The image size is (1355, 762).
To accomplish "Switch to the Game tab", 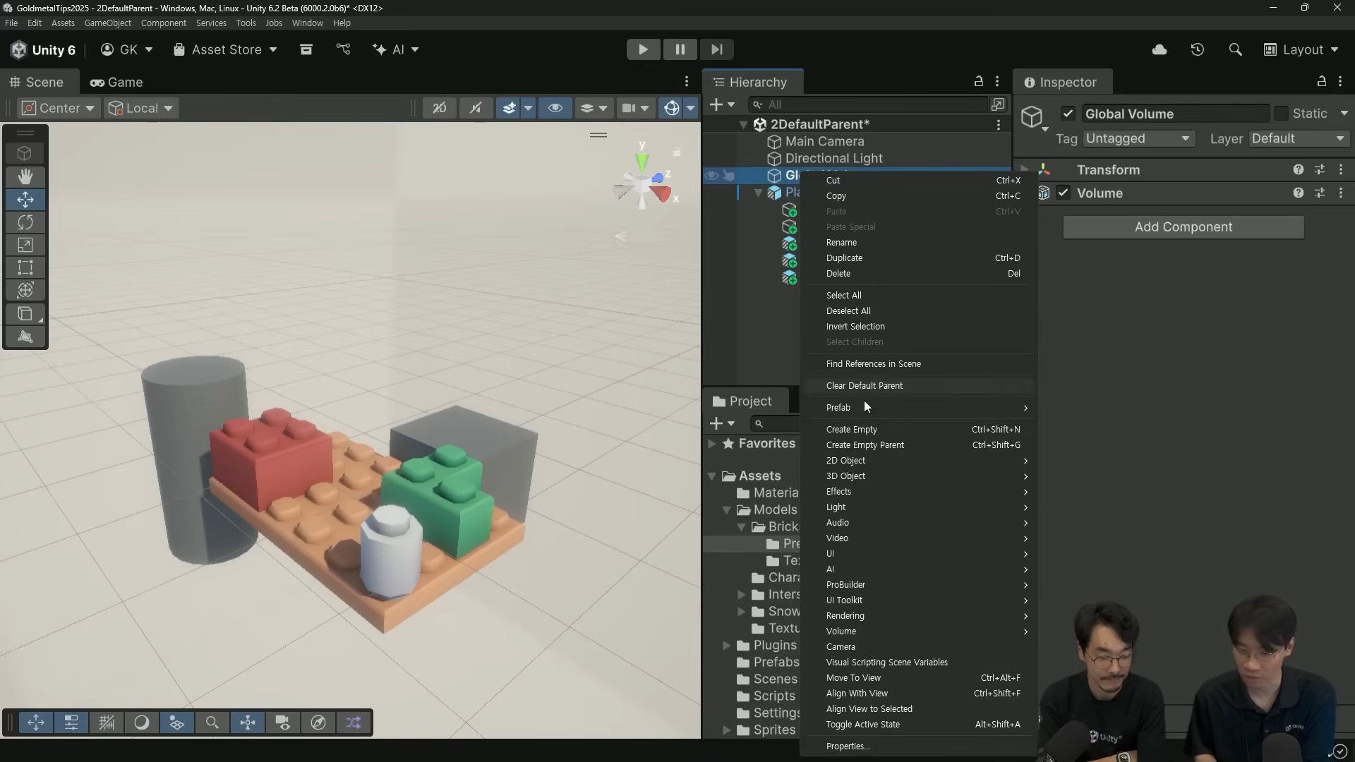I will [116, 82].
